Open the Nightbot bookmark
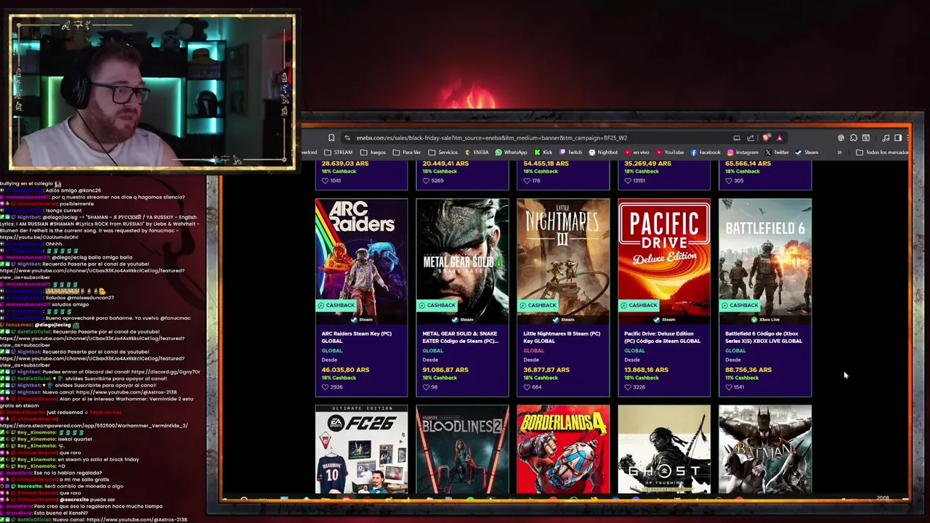 (603, 153)
